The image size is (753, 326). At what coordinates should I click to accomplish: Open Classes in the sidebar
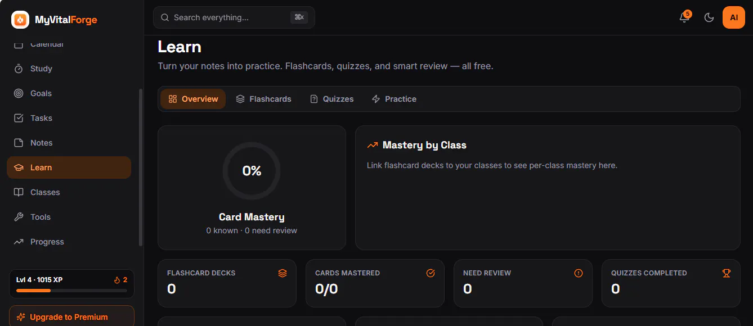69,192
